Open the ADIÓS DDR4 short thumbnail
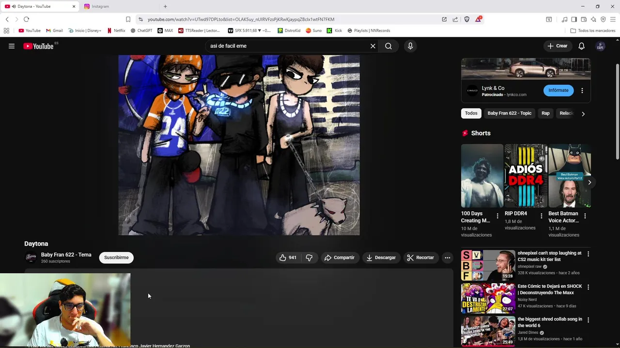This screenshot has width=620, height=348. click(x=526, y=175)
